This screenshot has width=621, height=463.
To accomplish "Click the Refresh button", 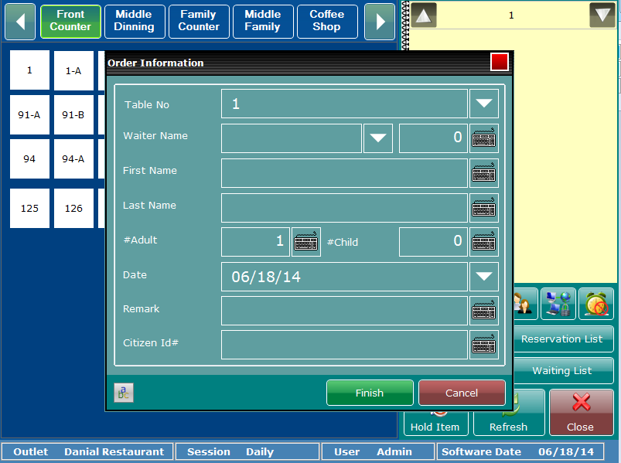I will coord(509,424).
